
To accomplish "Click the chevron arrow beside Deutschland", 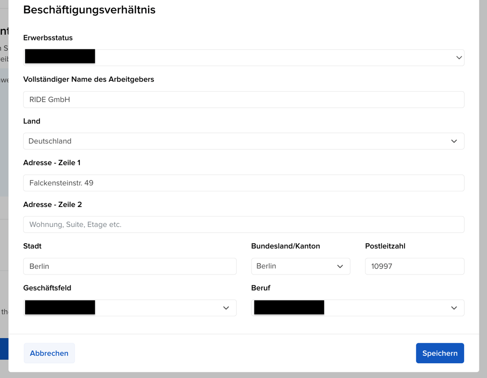I will pos(454,141).
